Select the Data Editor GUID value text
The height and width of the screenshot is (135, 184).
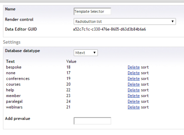[109, 29]
